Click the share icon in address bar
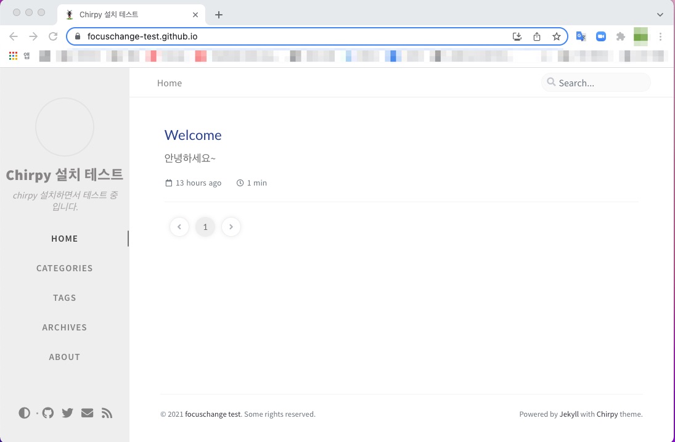The image size is (675, 442). [537, 36]
